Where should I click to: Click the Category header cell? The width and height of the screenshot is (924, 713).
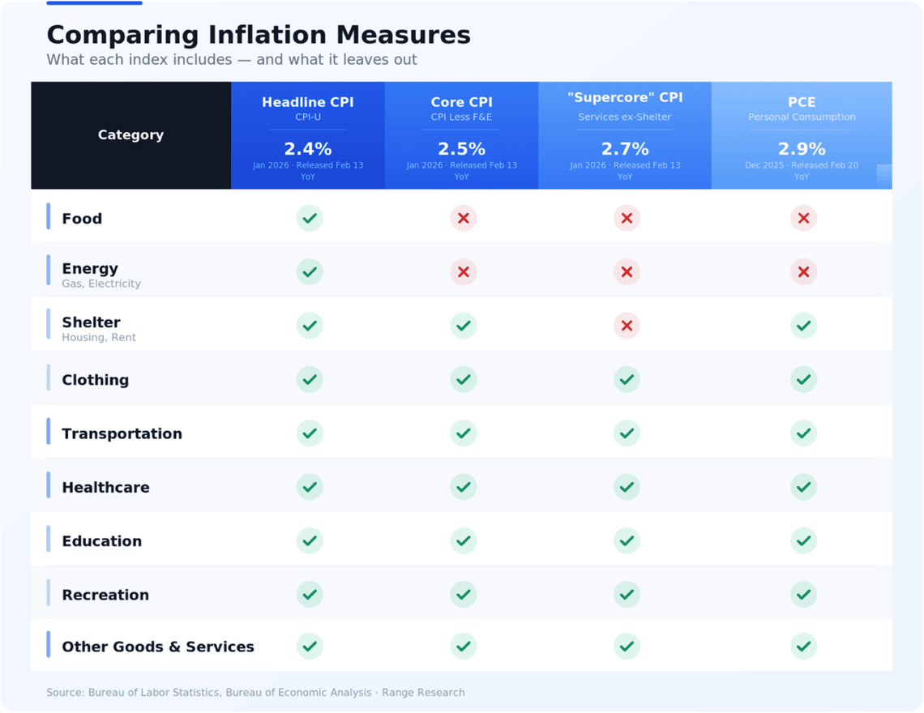pos(131,135)
